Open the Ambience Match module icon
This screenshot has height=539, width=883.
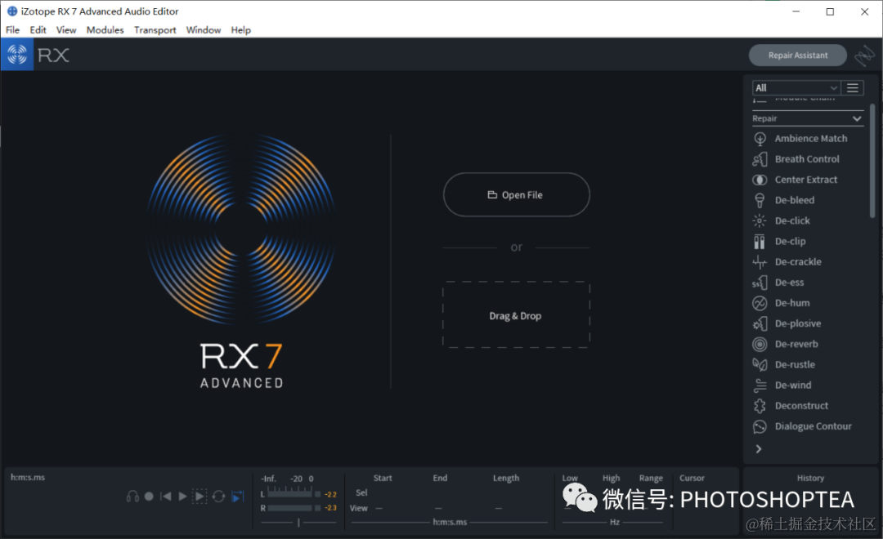coord(760,138)
